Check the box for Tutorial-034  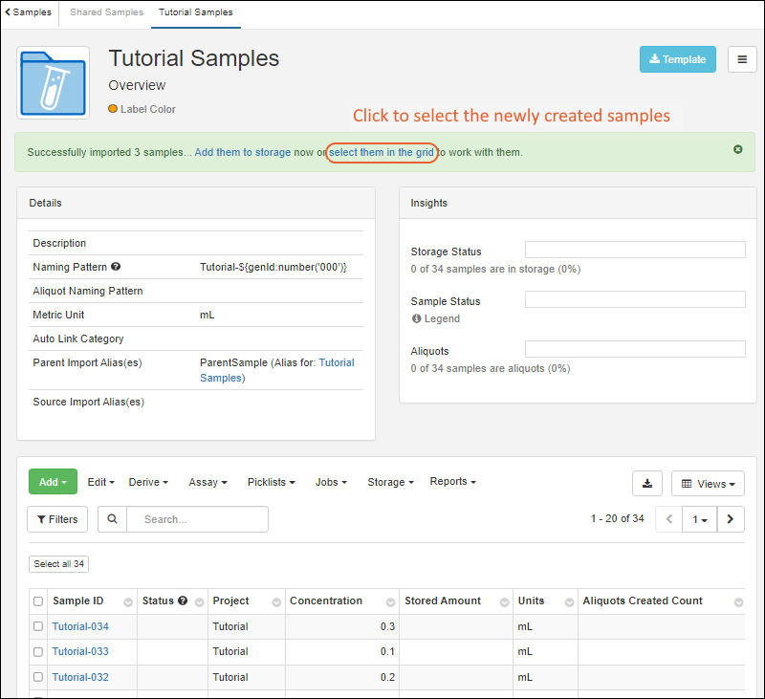[38, 626]
